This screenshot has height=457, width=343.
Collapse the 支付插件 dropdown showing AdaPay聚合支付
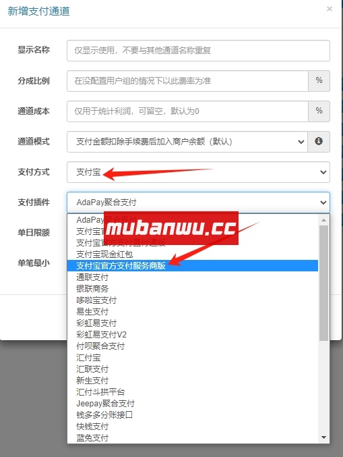[198, 203]
